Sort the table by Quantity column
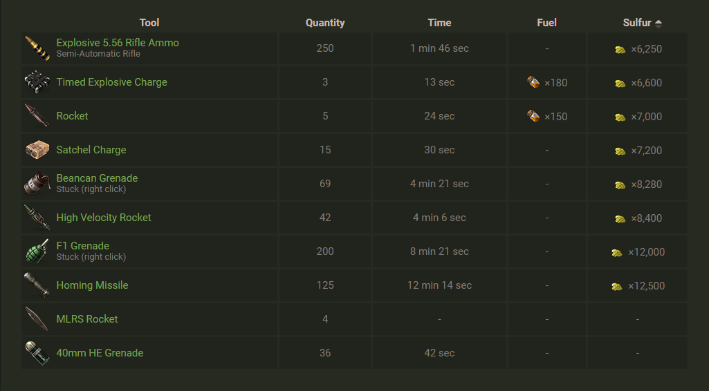Screen dimensions: 709x391 pos(325,23)
